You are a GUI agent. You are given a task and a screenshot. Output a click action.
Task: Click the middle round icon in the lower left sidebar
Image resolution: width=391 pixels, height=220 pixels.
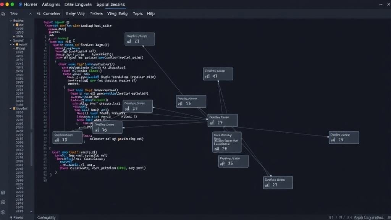pos(3,202)
